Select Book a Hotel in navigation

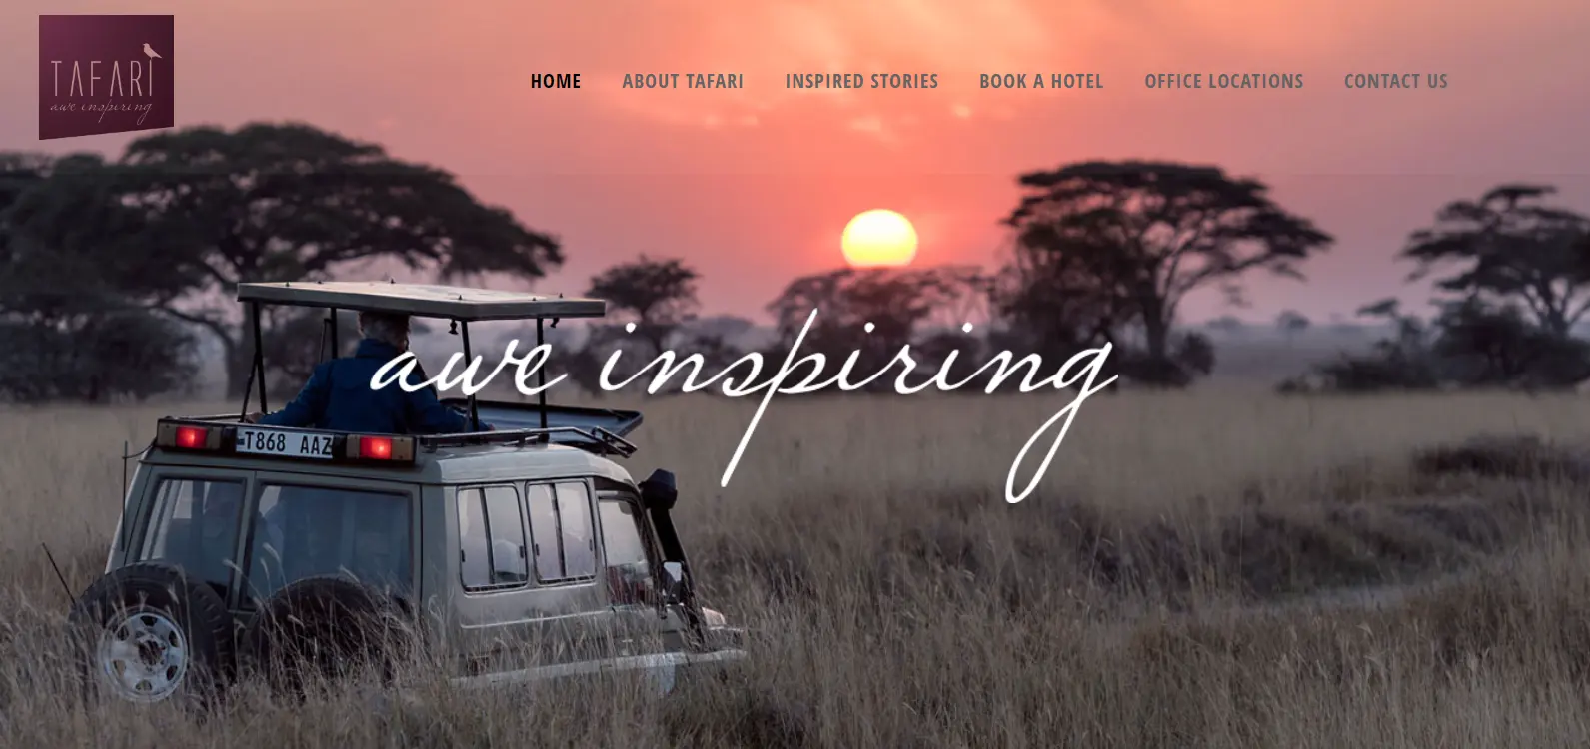pos(1041,81)
